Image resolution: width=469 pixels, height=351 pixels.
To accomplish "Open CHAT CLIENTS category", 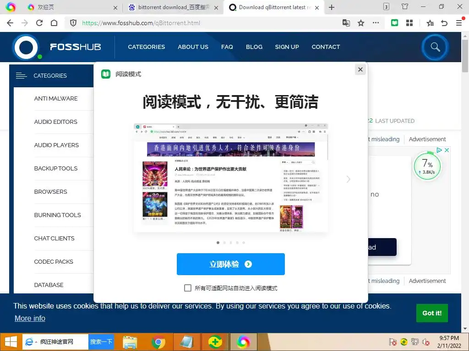I will (54, 238).
